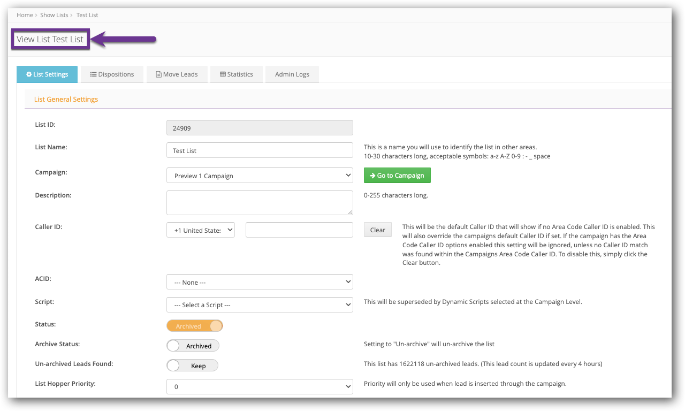Navigate to Show Lists via breadcrumb link

point(54,14)
